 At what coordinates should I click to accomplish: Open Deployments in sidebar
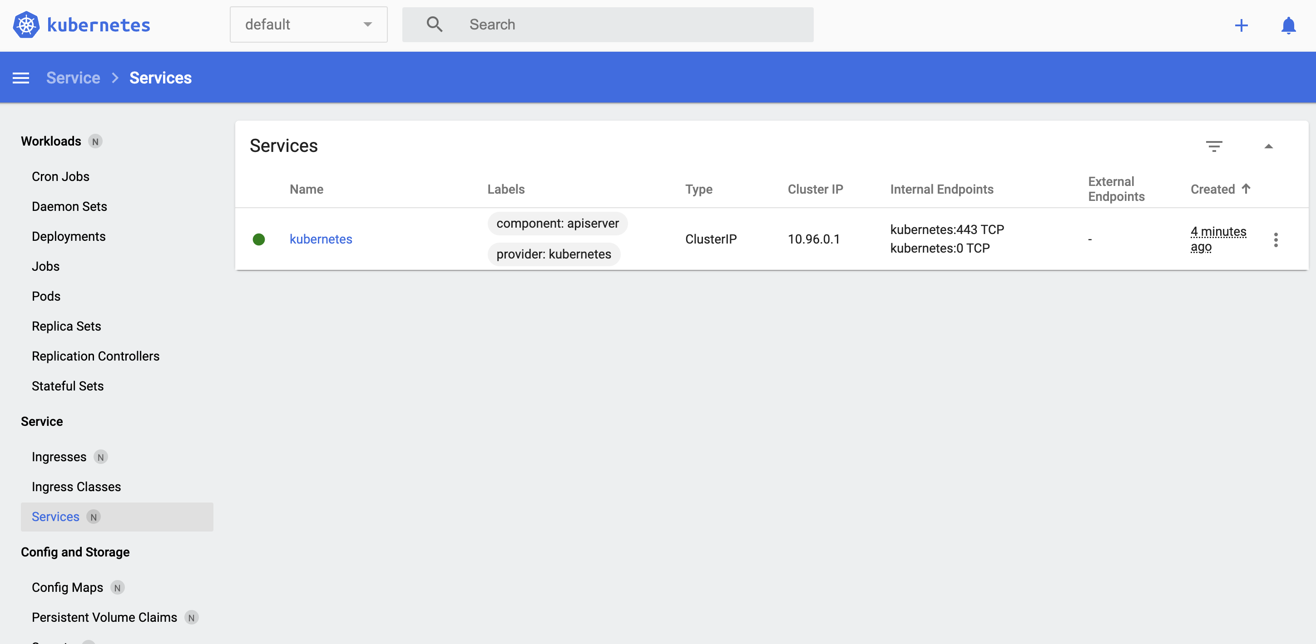coord(69,236)
